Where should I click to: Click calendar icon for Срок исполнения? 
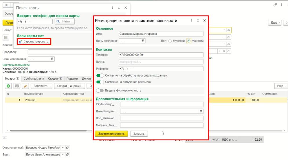point(52,59)
